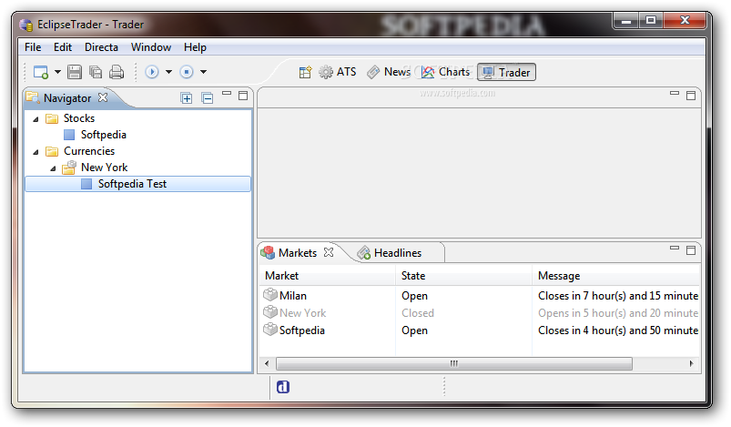Select Softpedia under Stocks
Screen dimensions: 731x427
(104, 135)
